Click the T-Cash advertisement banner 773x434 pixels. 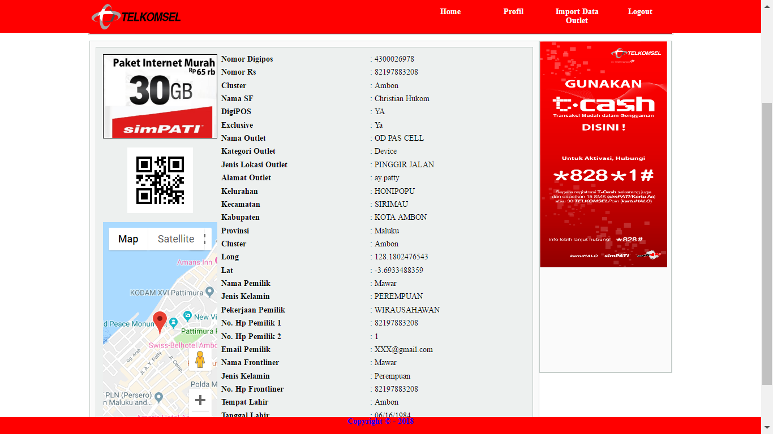tap(603, 154)
